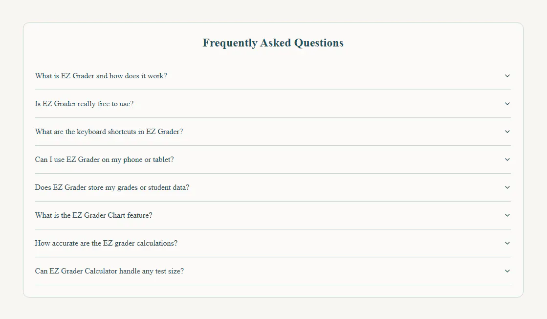The image size is (547, 319).
Task: Expand chevron for student data storage question
Action: 507,187
